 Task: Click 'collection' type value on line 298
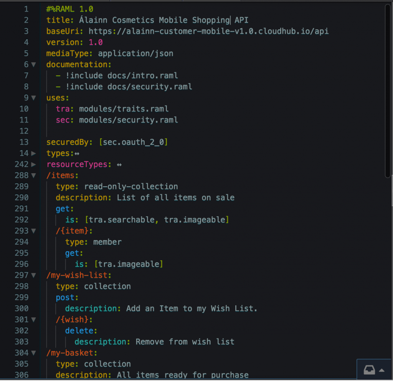(107, 287)
